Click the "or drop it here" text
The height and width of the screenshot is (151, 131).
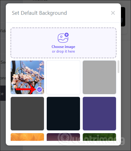point(64,51)
